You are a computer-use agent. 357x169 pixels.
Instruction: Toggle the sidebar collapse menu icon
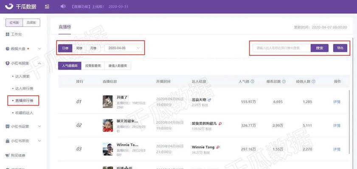click(x=47, y=6)
